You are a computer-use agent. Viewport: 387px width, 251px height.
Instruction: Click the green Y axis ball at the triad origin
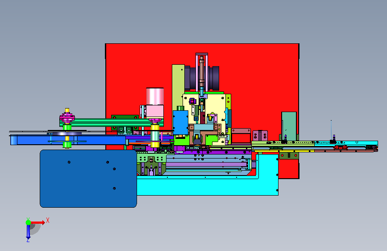pos(28,222)
